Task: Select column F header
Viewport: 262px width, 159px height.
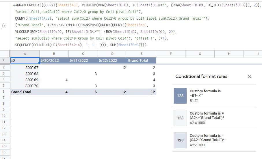Action: pos(171,54)
